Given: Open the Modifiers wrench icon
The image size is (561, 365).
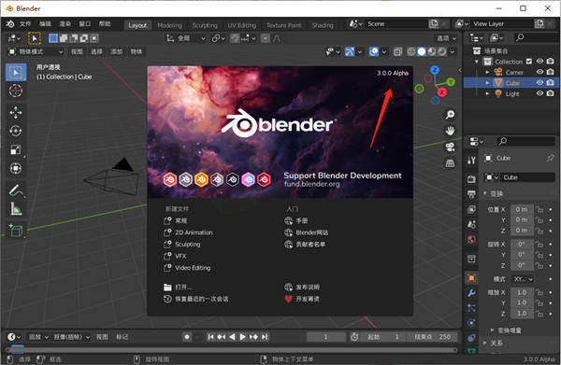Looking at the screenshot, I should pyautogui.click(x=471, y=293).
